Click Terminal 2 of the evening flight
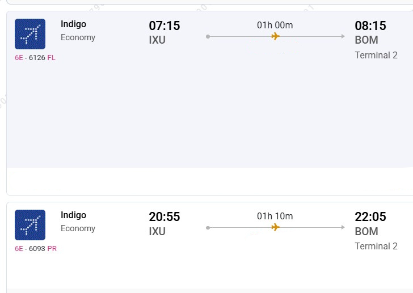Viewport: 413px width, 293px height. tap(376, 246)
